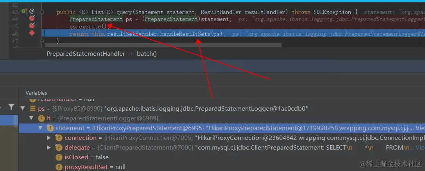Click the overriding method gutter icon on line 43
425x171 pixels.
click(x=24, y=11)
